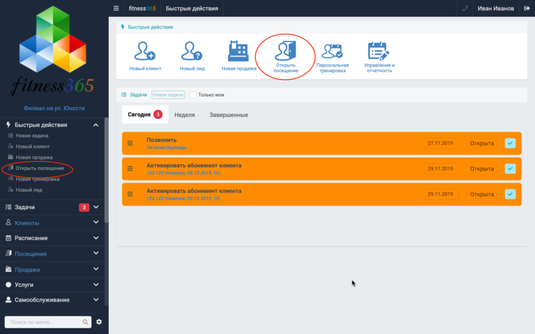
Task: Open the Новый лид quick action icon
Action: [x=192, y=51]
